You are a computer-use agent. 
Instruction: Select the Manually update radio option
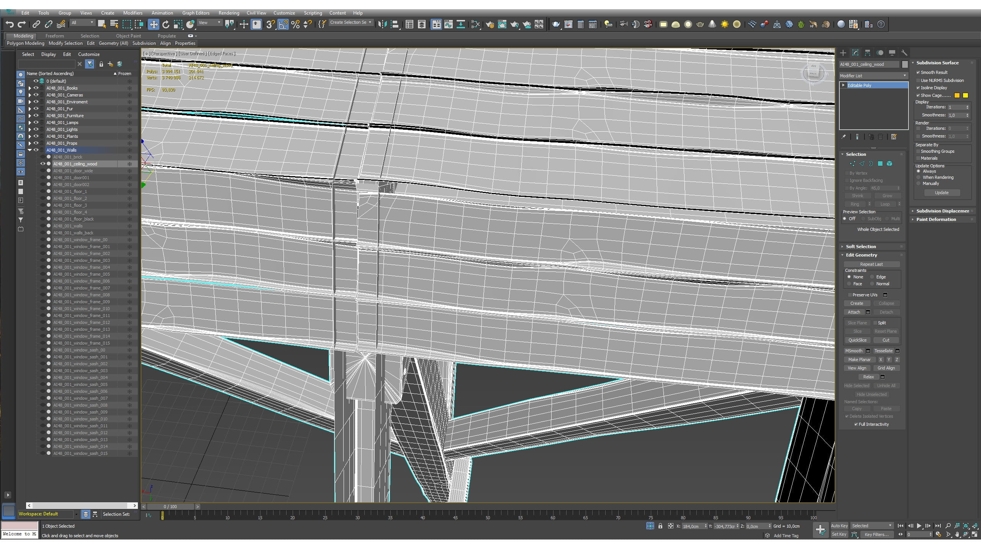point(919,183)
